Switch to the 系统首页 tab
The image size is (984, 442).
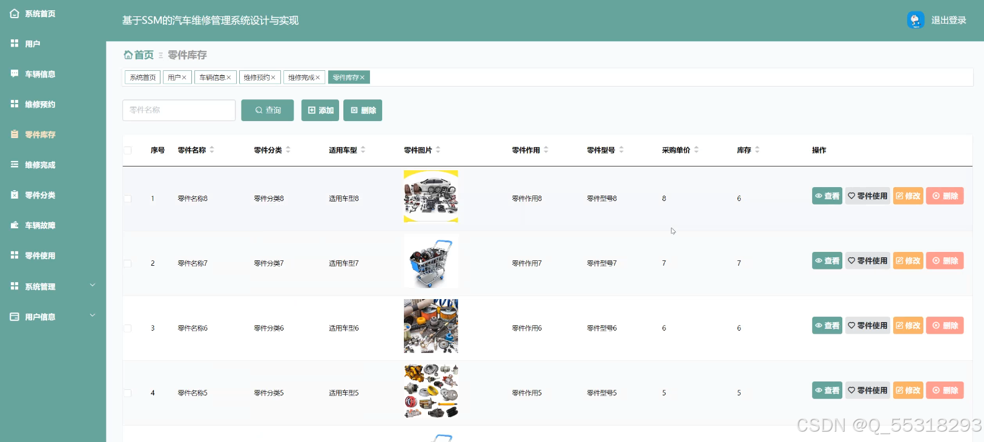point(143,78)
